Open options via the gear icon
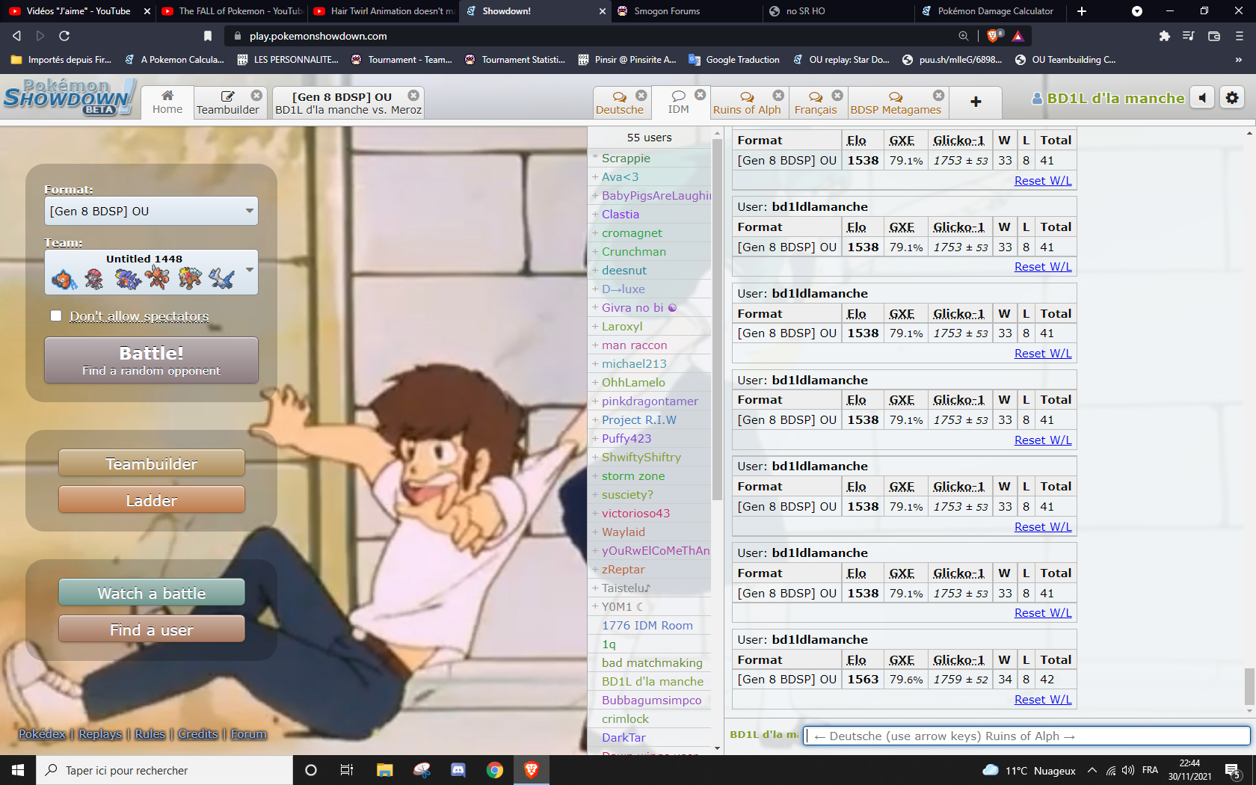The width and height of the screenshot is (1256, 785). [x=1232, y=98]
